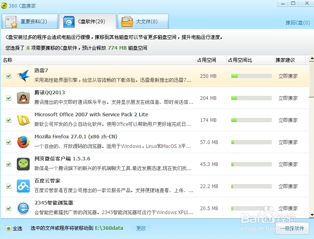
Task: Click the 迅雷7 blue bird icon
Action: click(23, 76)
